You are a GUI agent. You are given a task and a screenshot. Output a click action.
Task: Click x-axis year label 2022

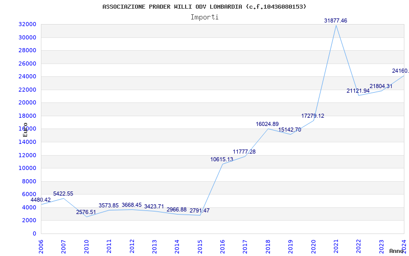(x=359, y=246)
